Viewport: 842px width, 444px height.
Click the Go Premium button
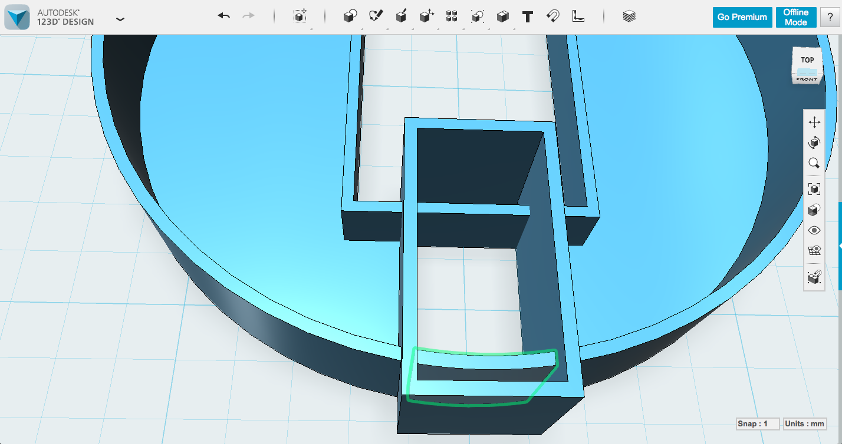(x=742, y=17)
